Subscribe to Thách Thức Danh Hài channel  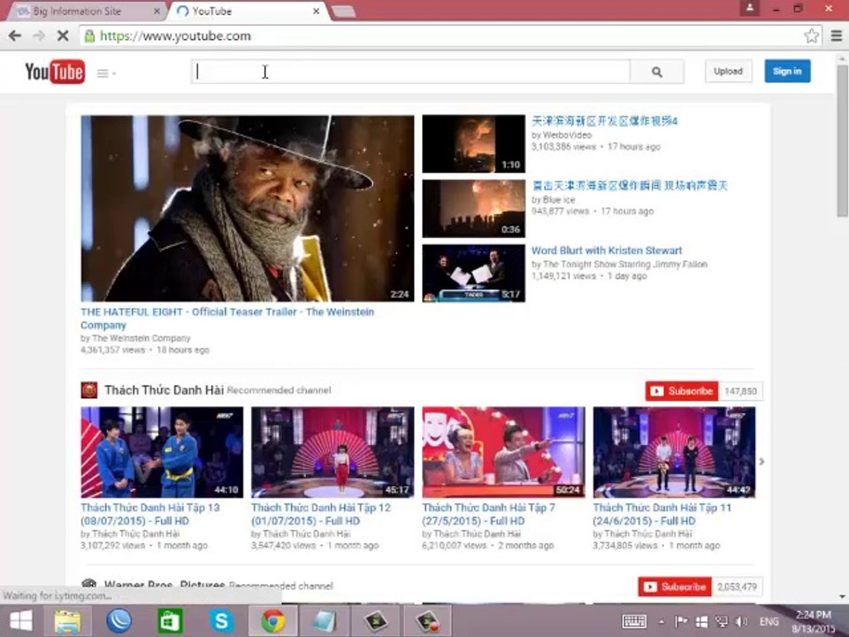tap(682, 391)
